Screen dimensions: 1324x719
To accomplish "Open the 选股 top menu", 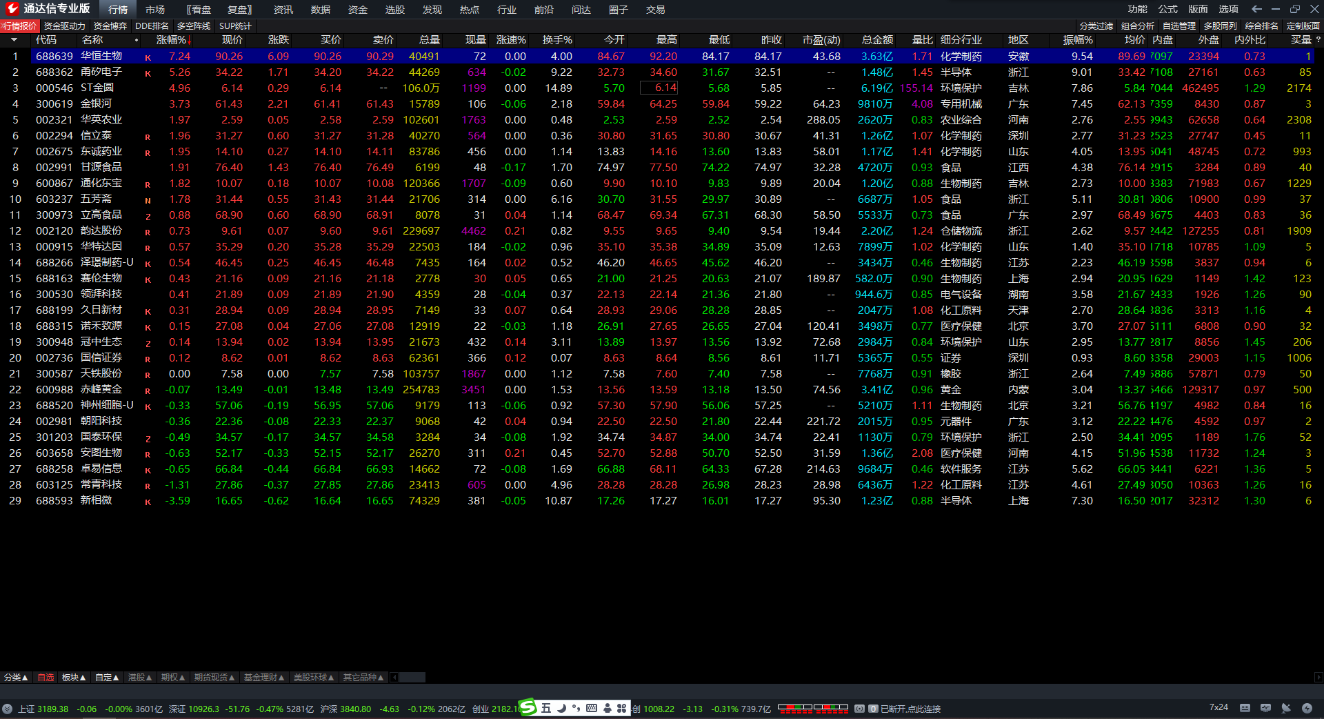I will (395, 10).
